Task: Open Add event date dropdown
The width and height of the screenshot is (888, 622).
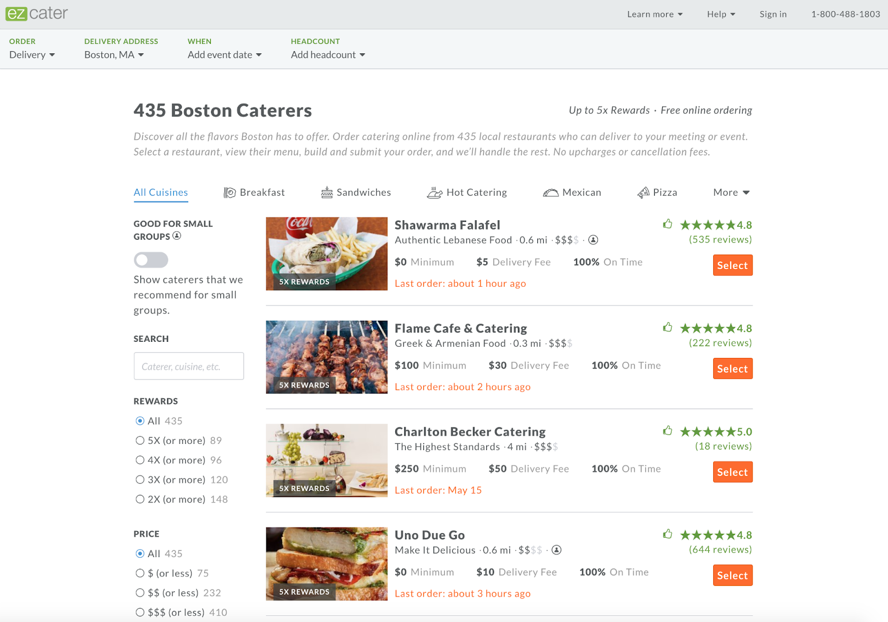Action: pos(225,55)
